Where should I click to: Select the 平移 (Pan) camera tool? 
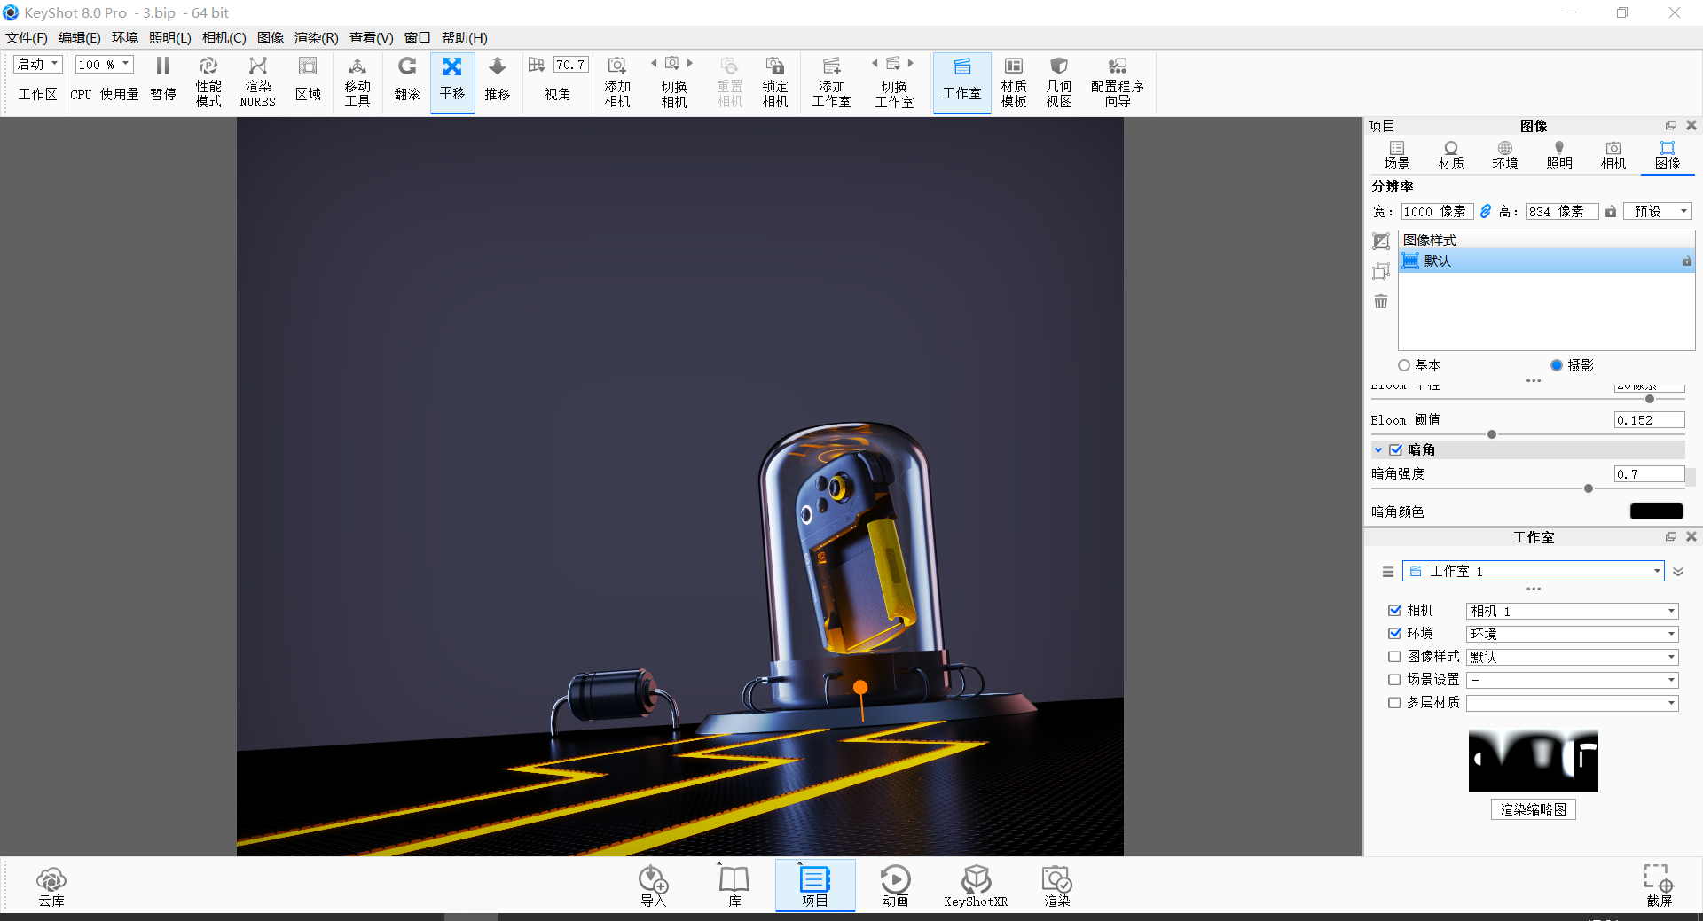452,80
